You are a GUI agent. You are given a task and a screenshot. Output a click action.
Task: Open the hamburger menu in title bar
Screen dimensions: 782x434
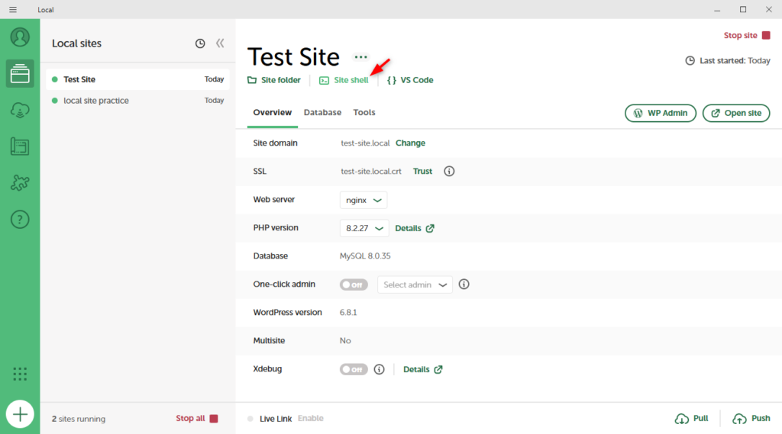tap(13, 9)
